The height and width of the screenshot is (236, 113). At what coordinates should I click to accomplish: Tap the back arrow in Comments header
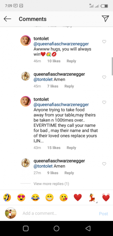(7, 19)
